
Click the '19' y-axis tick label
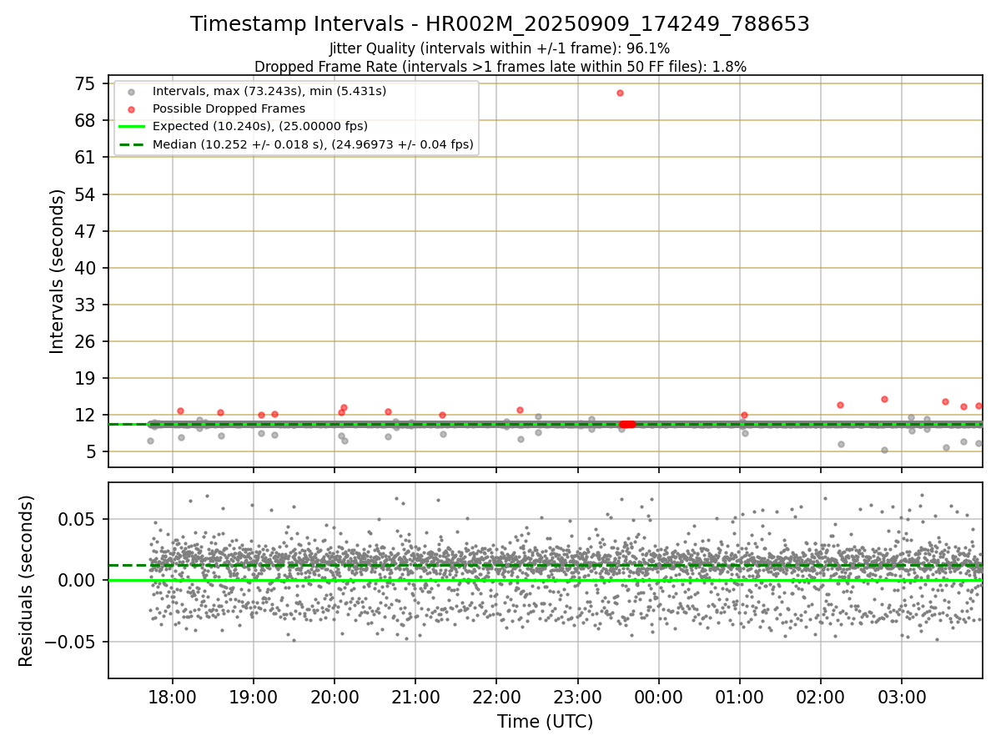(x=84, y=378)
